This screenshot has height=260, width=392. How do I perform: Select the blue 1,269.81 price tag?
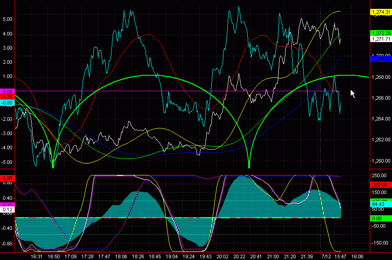tap(381, 59)
